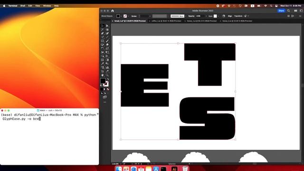Select the Zoom tool

107,75
